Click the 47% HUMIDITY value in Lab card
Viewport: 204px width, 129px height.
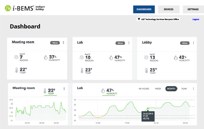120,58
